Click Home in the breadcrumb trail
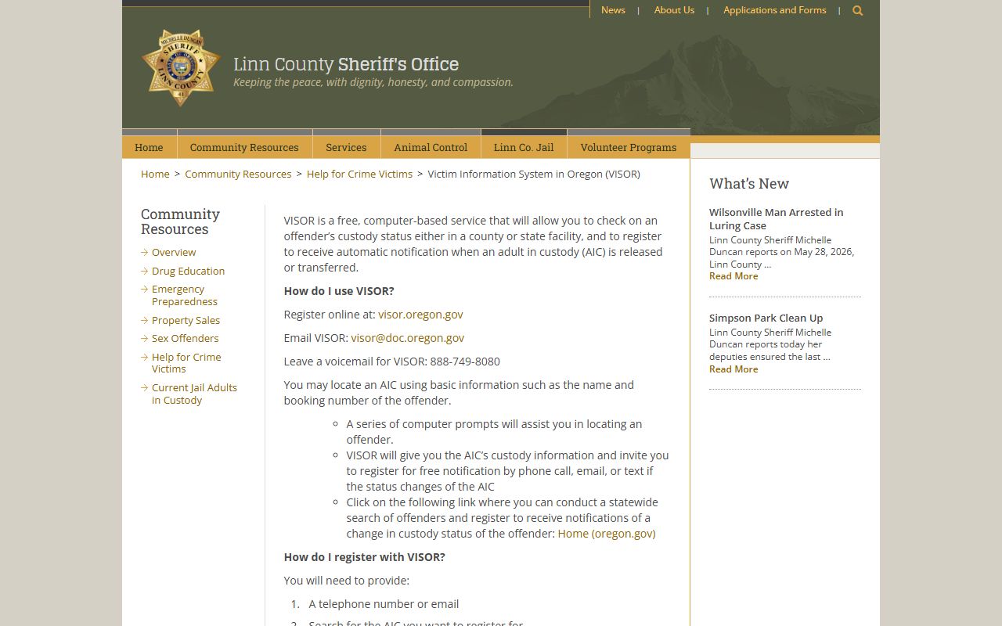1002x626 pixels. pos(155,174)
